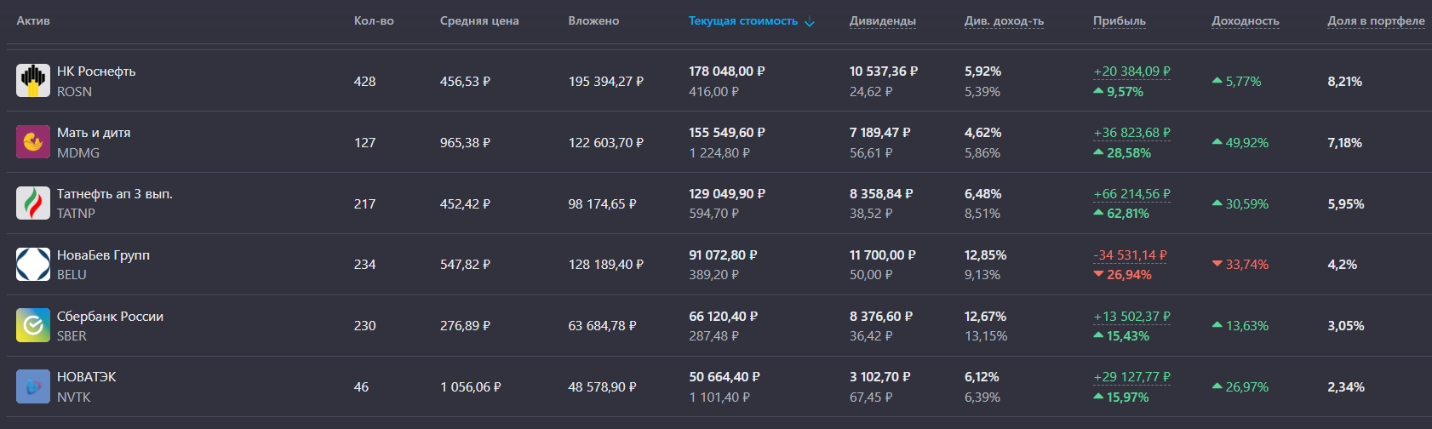Click the Сбербанк России logo icon

point(33,326)
